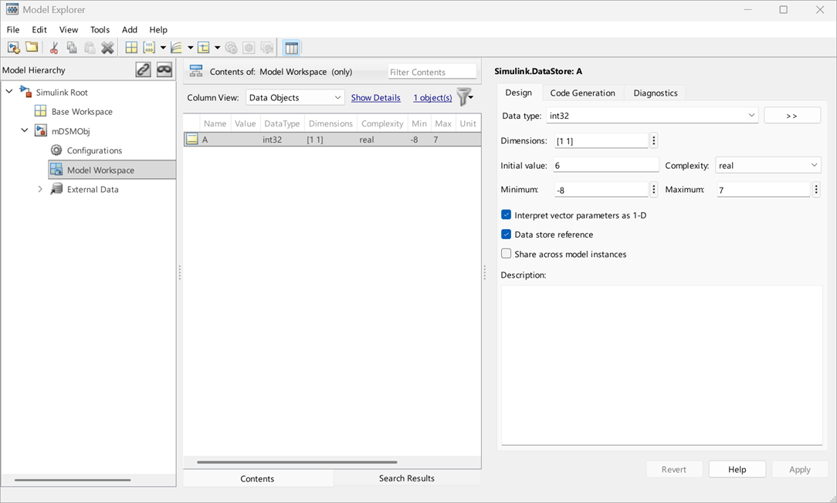Switch to the Search Results tab
Screen dimensions: 837x503
(x=407, y=478)
